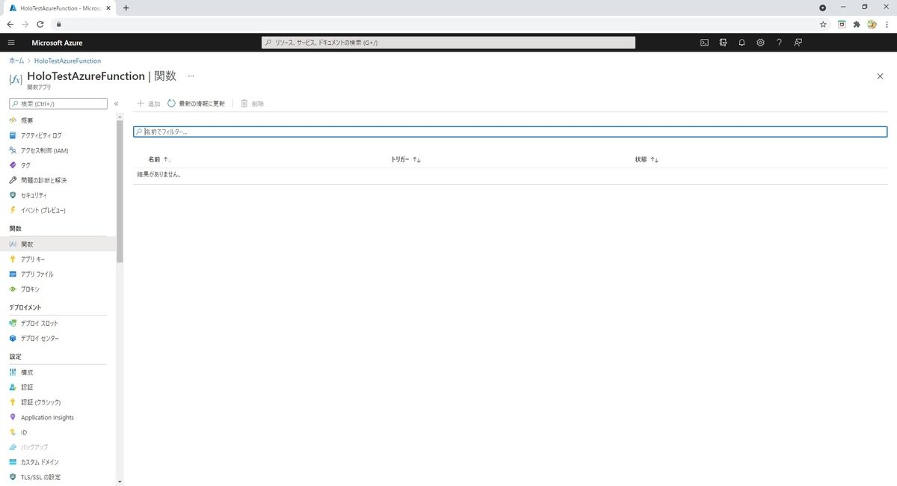Open イベント (プレビュー) in the sidebar
Screen dimensions: 897x486
pos(43,210)
